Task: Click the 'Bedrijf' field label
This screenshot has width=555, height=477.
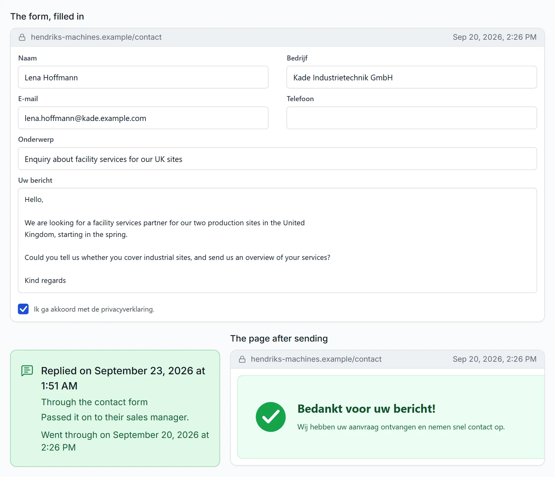Action: [297, 58]
